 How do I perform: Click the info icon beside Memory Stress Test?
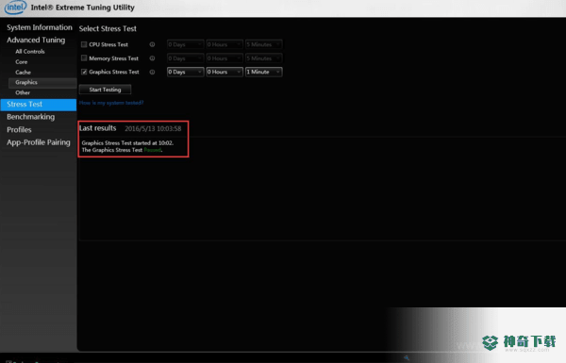coord(152,58)
